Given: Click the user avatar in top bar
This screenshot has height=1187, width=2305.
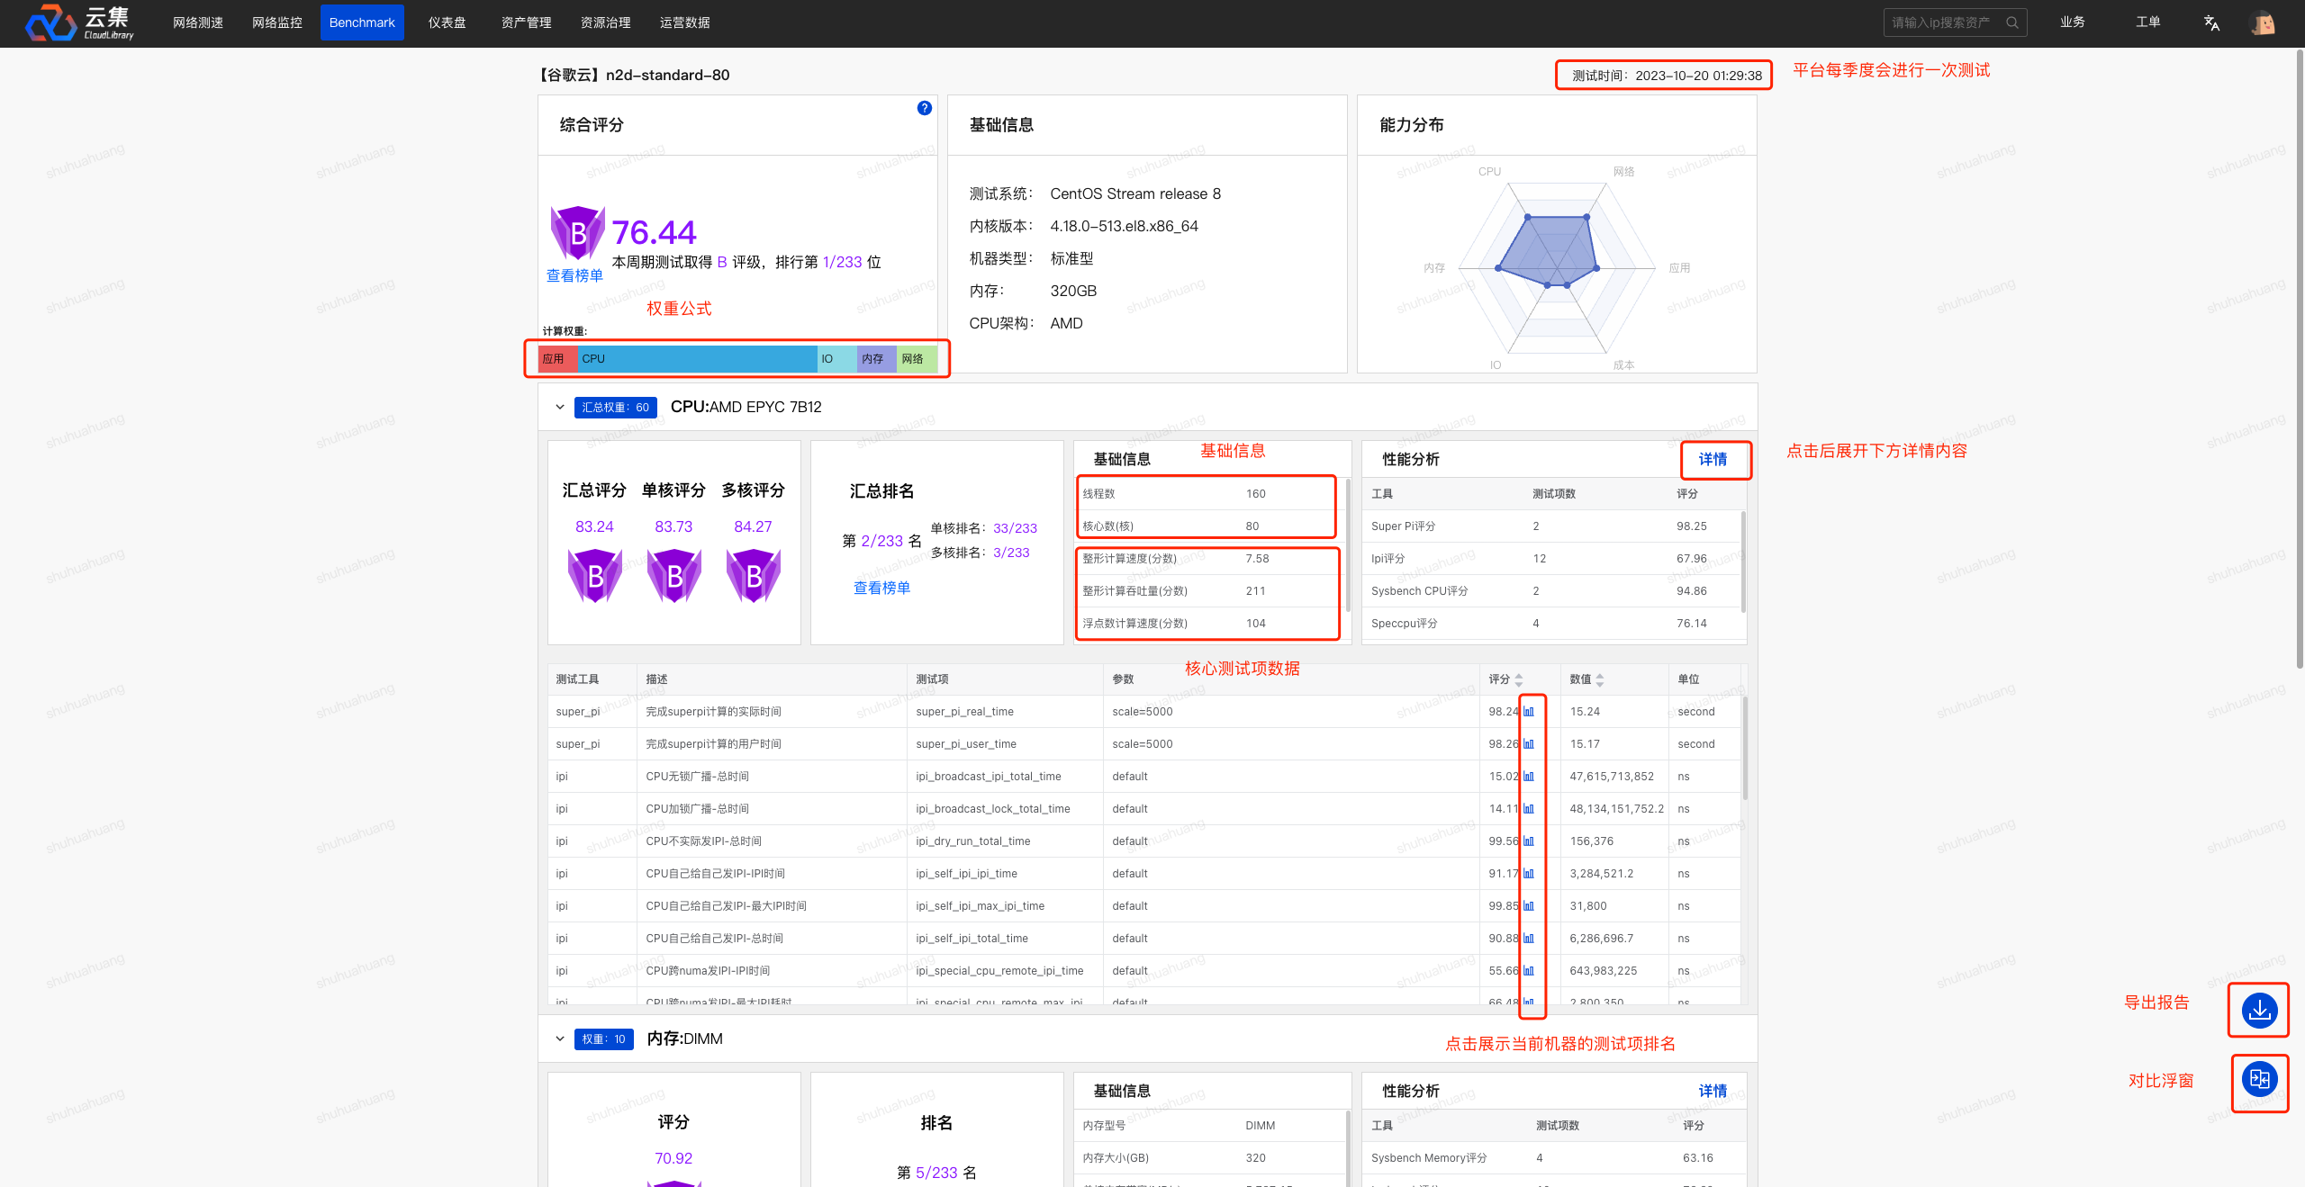Looking at the screenshot, I should (2263, 22).
